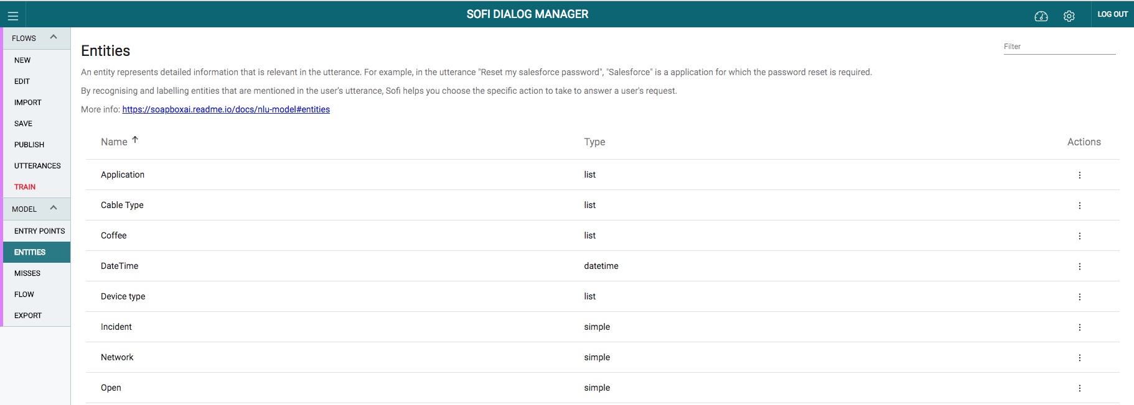Collapse the MODEL sidebar section

point(54,208)
